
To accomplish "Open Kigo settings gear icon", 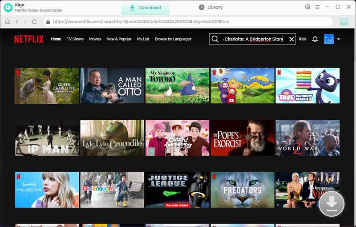I will tap(307, 7).
